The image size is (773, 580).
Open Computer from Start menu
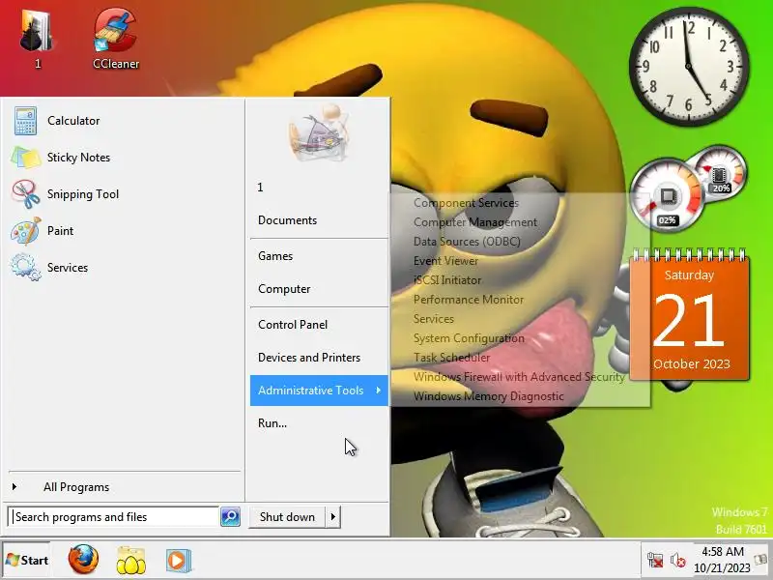pos(319,289)
